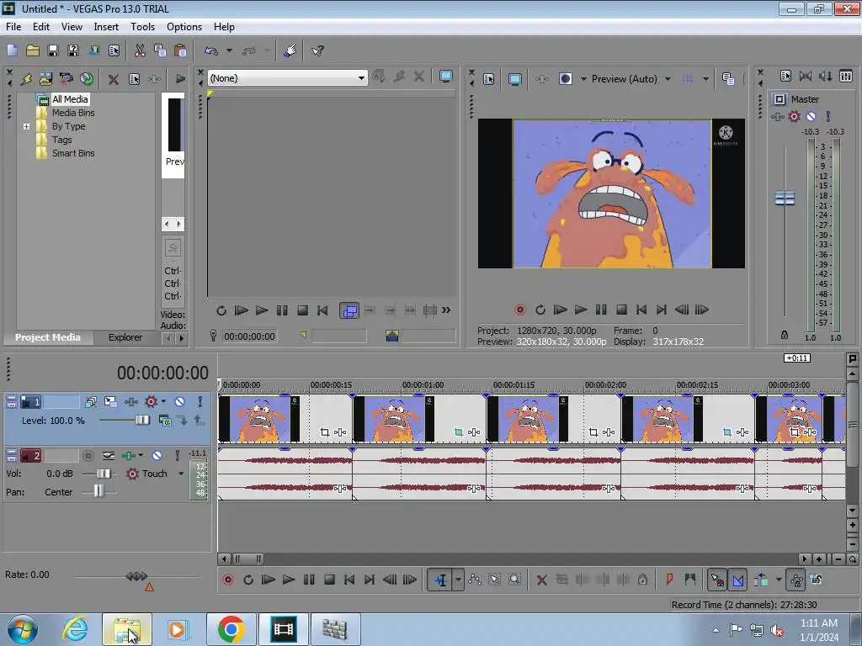Click the Split Screen View icon

pos(565,79)
